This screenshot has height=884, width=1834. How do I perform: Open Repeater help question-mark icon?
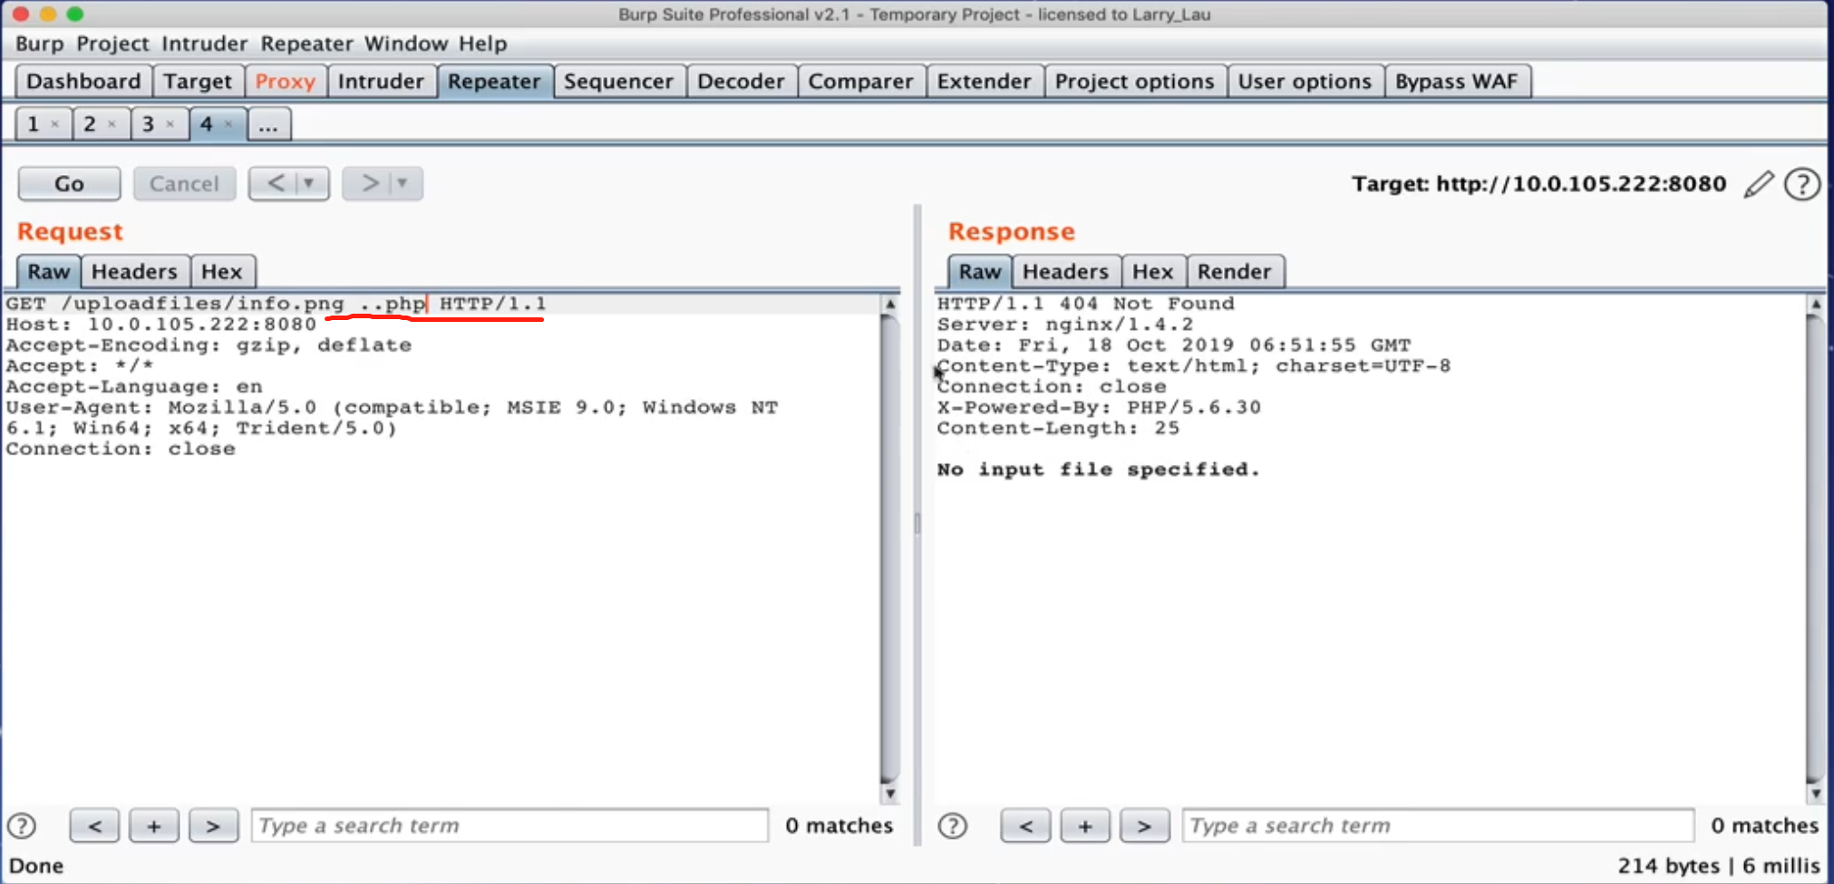coord(1802,184)
